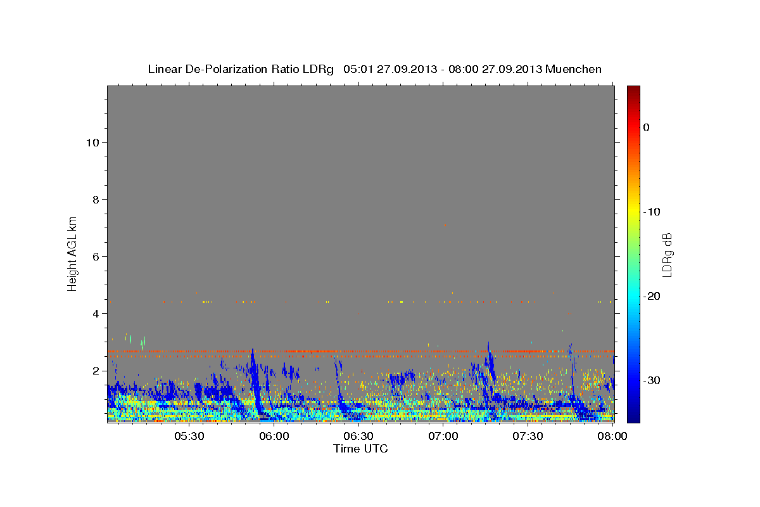The height and width of the screenshot is (507, 760).
Task: Click the colorbar value 0
Action: point(647,127)
